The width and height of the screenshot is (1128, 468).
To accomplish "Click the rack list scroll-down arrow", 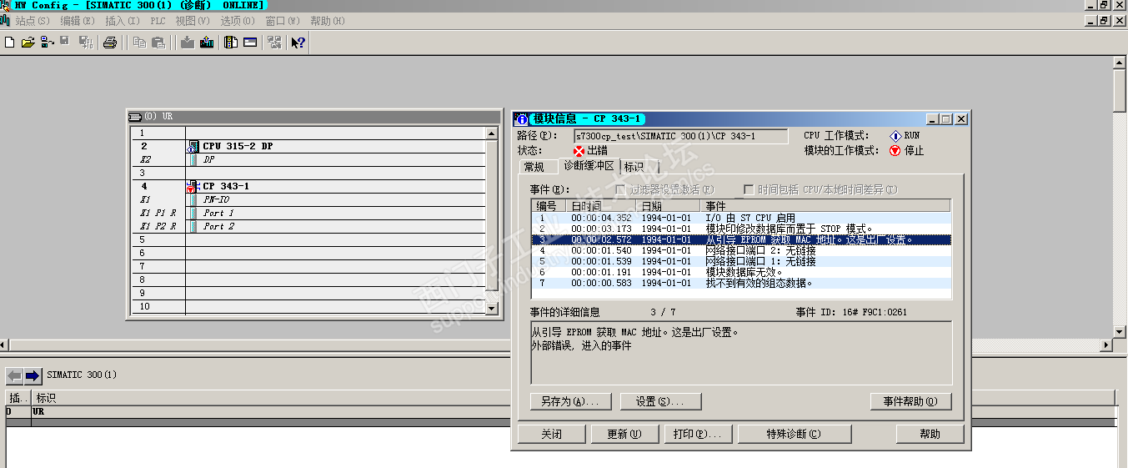I will coord(491,308).
